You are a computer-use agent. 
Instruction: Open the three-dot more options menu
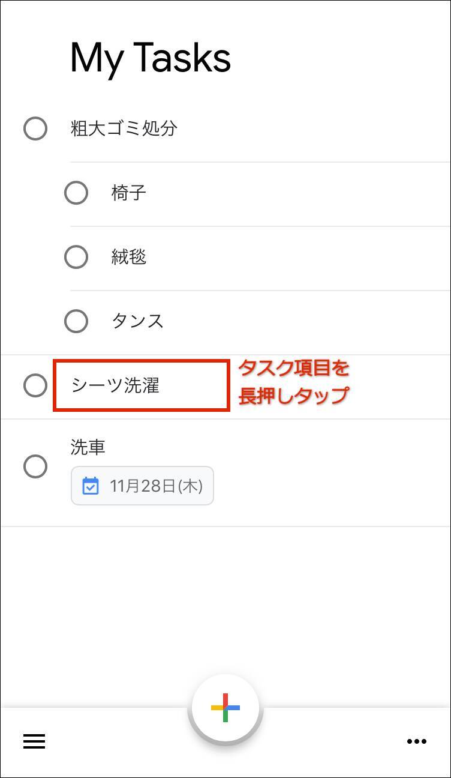click(417, 742)
